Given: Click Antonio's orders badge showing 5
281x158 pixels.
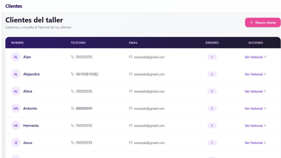Looking at the screenshot, I should tap(212, 109).
